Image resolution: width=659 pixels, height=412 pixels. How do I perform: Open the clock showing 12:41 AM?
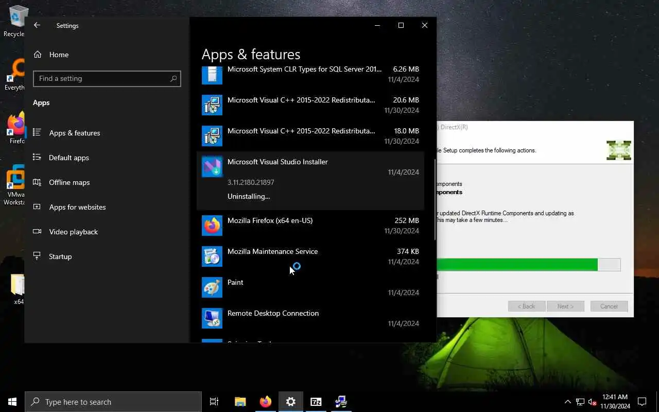(615, 402)
